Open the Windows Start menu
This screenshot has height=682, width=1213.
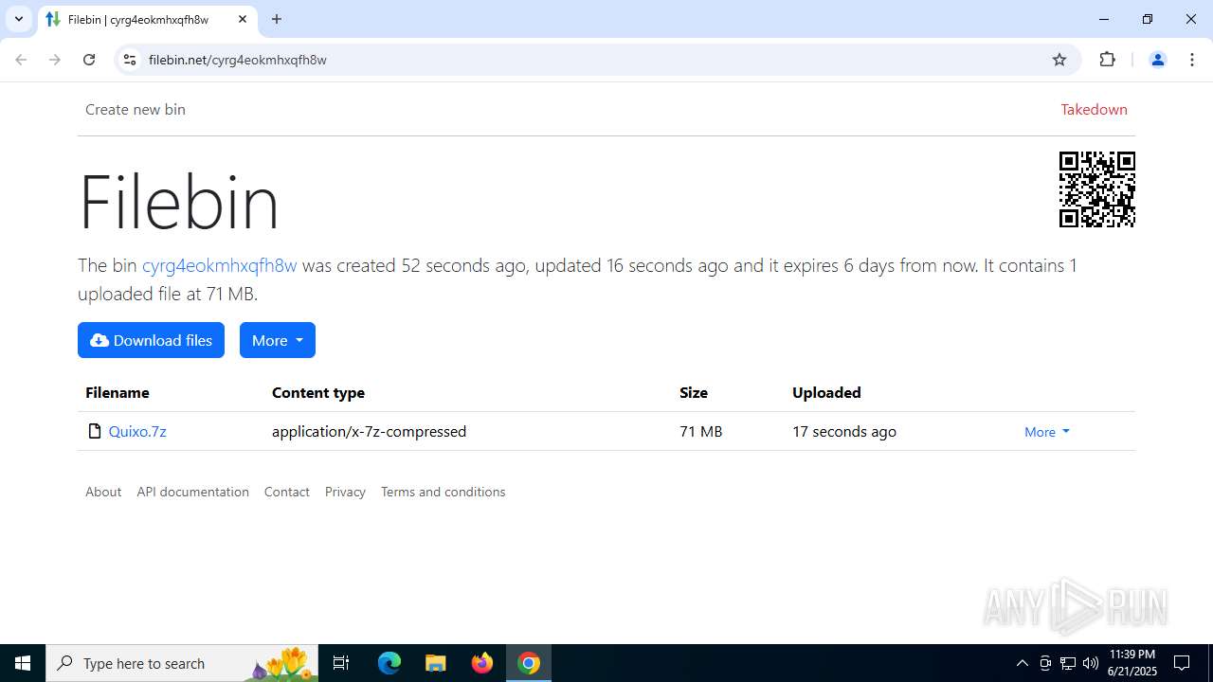point(23,663)
